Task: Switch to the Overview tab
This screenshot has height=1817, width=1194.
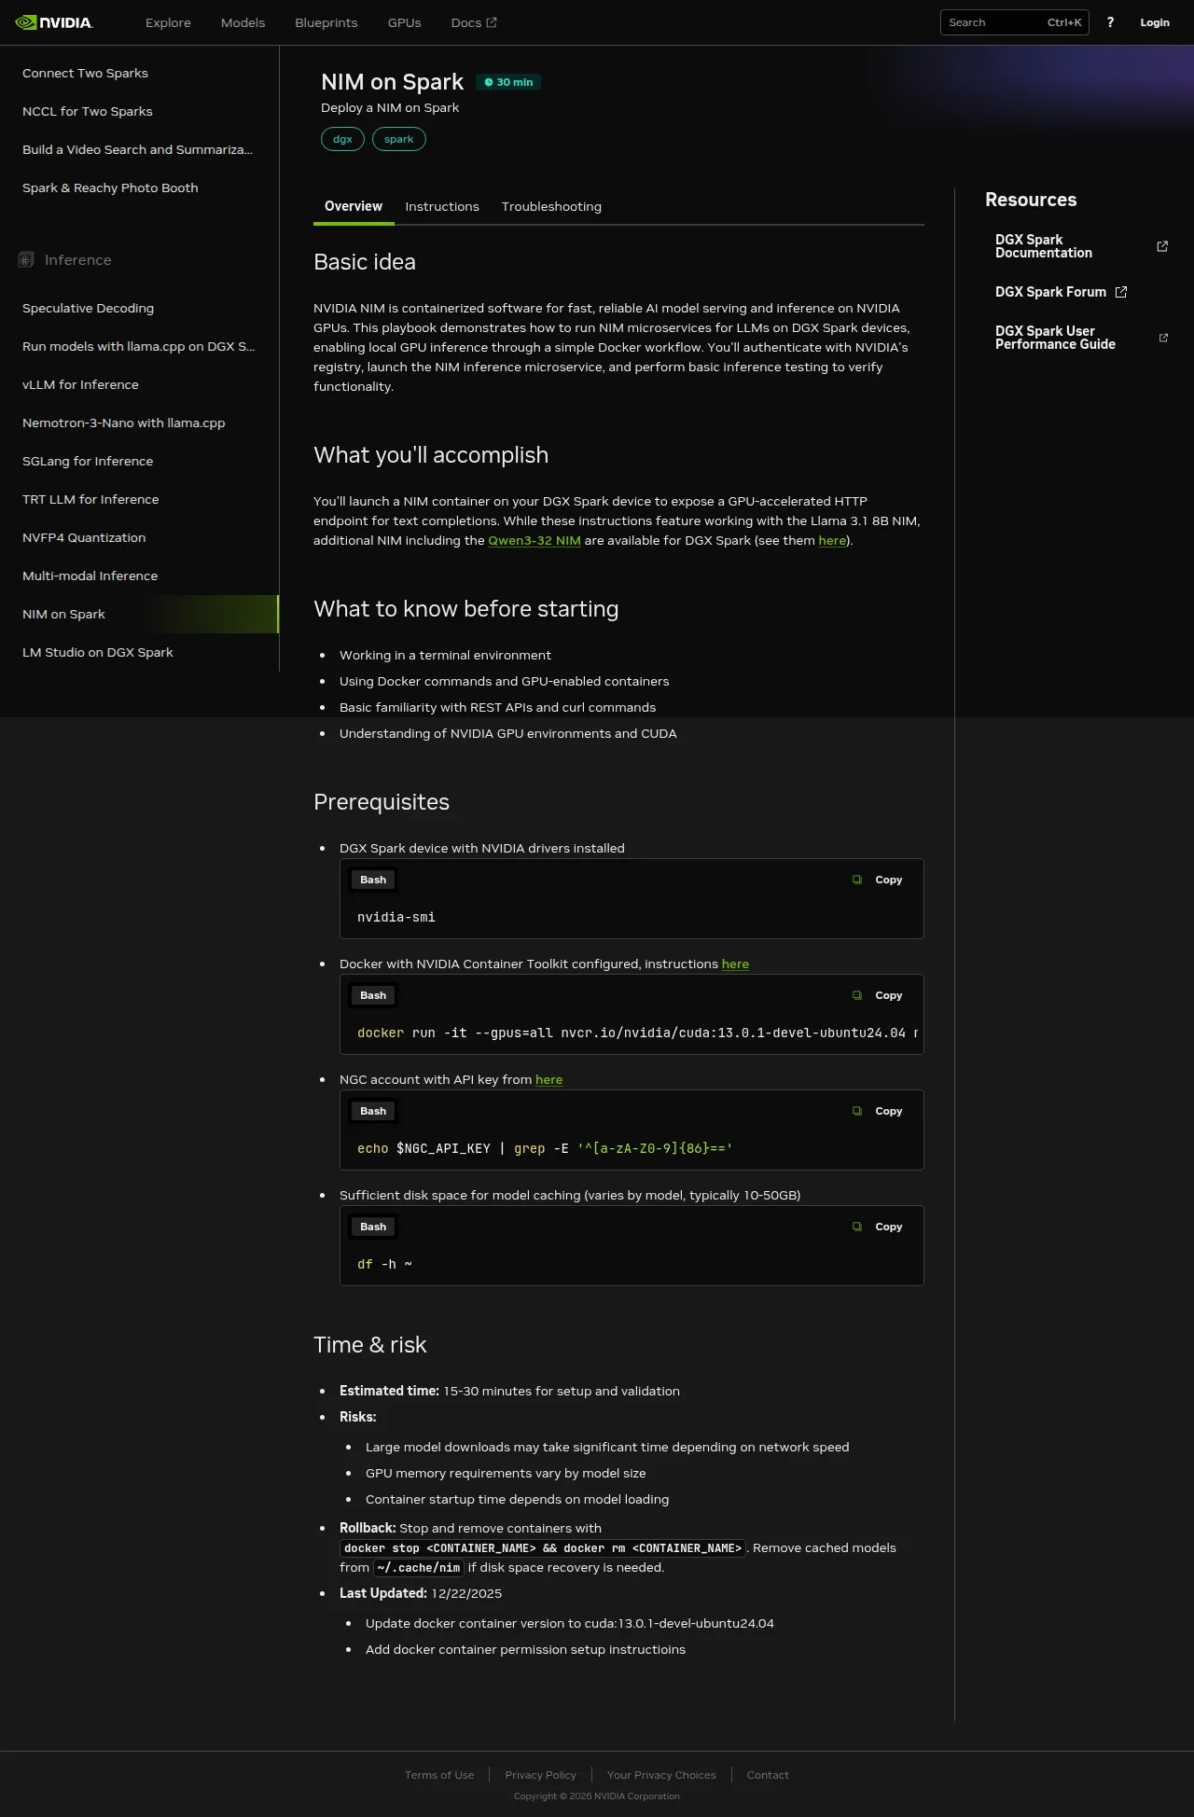Action: tap(354, 206)
